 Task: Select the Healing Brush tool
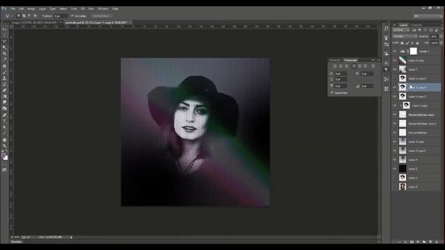pos(4,66)
